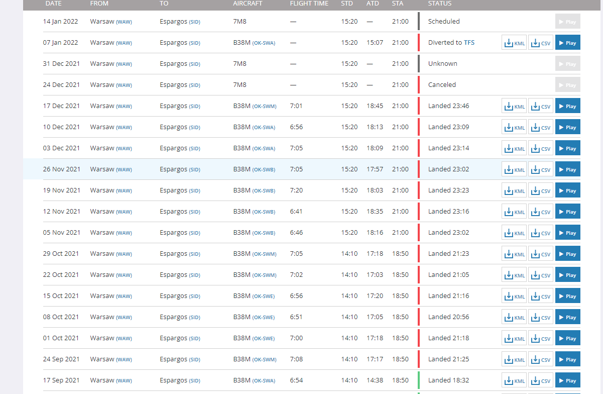Click the STATUS column header
603x394 pixels.
click(x=440, y=4)
